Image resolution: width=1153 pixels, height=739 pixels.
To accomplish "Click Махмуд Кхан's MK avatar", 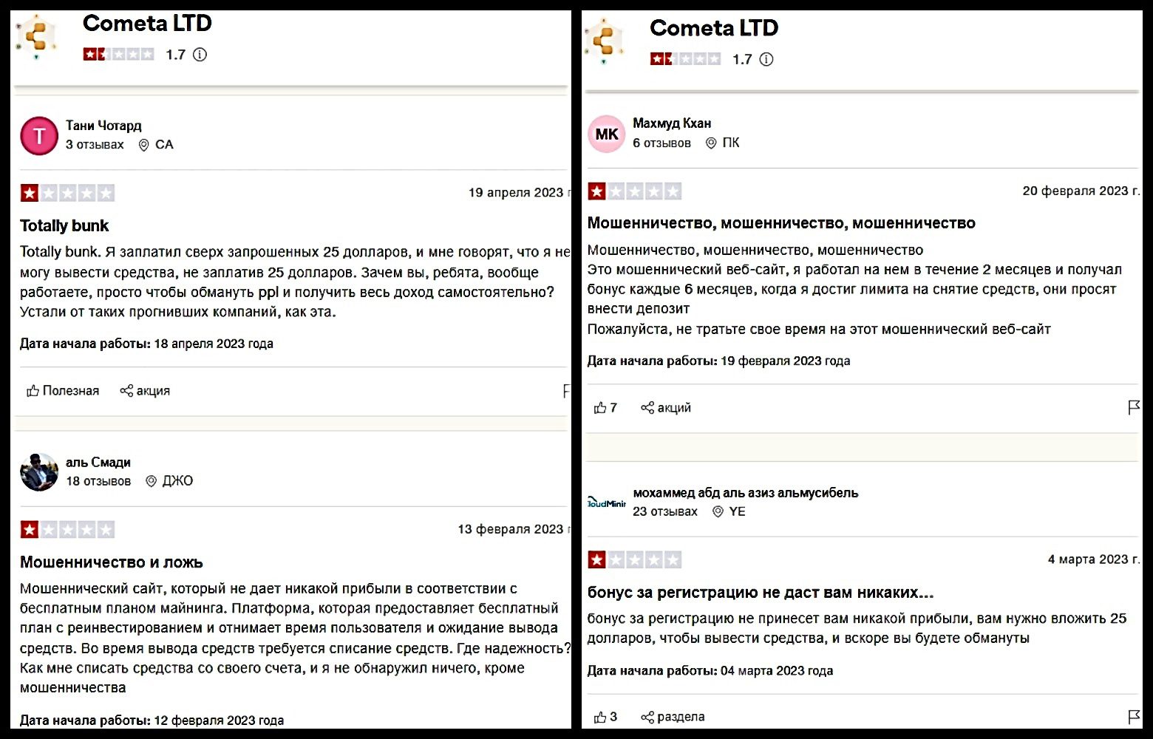I will (x=607, y=134).
